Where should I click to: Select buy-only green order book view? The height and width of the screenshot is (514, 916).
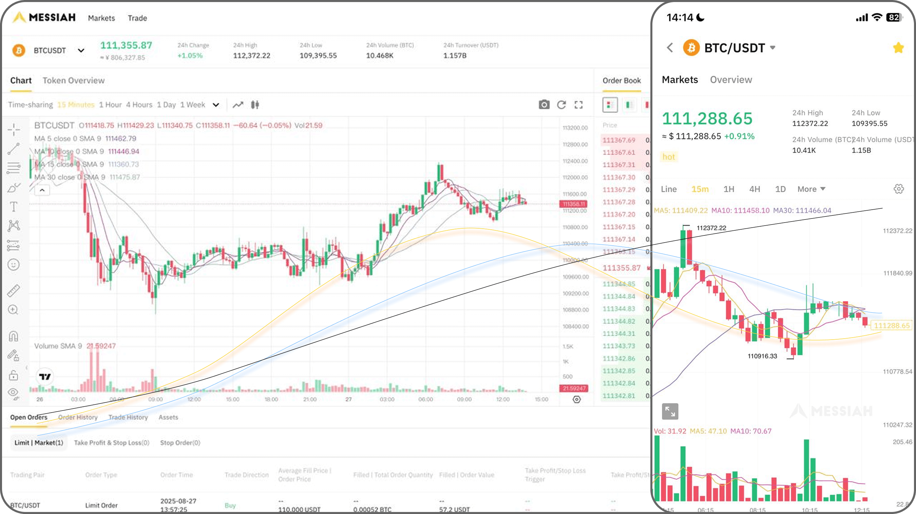pyautogui.click(x=628, y=104)
